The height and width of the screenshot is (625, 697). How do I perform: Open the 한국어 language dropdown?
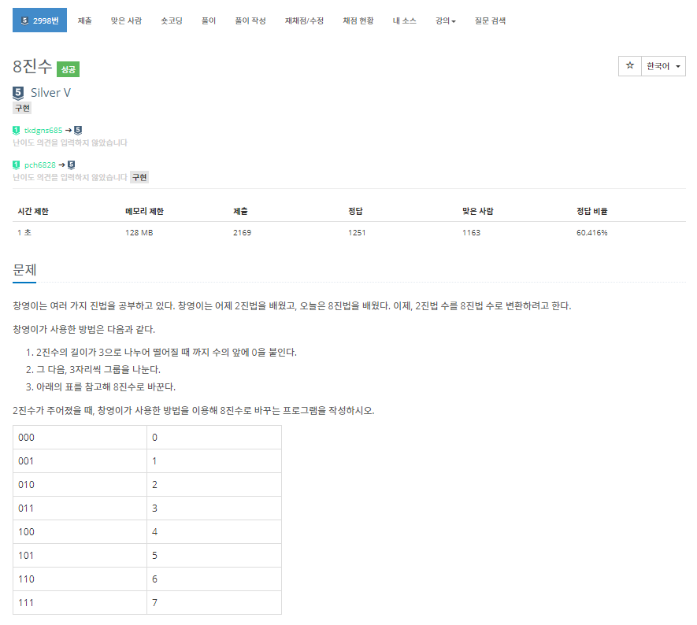click(663, 66)
